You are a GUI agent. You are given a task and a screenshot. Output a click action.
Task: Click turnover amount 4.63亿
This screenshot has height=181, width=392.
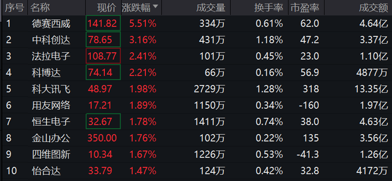coord(374,122)
